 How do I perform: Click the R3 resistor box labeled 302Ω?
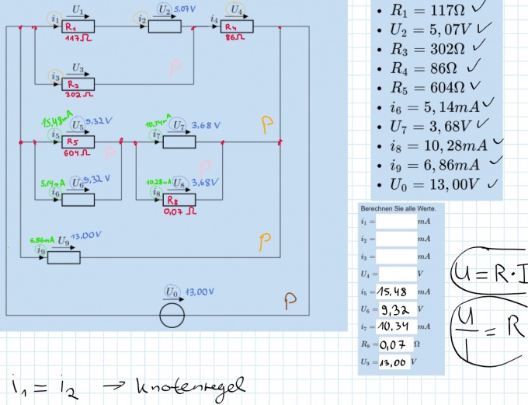click(x=78, y=84)
